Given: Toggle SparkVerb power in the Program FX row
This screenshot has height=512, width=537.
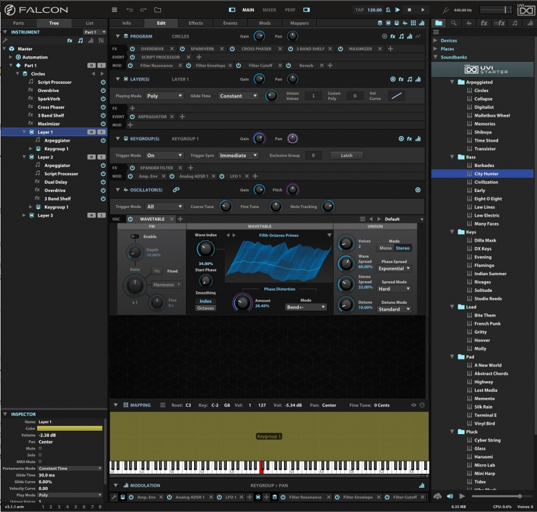Looking at the screenshot, I should [182, 49].
